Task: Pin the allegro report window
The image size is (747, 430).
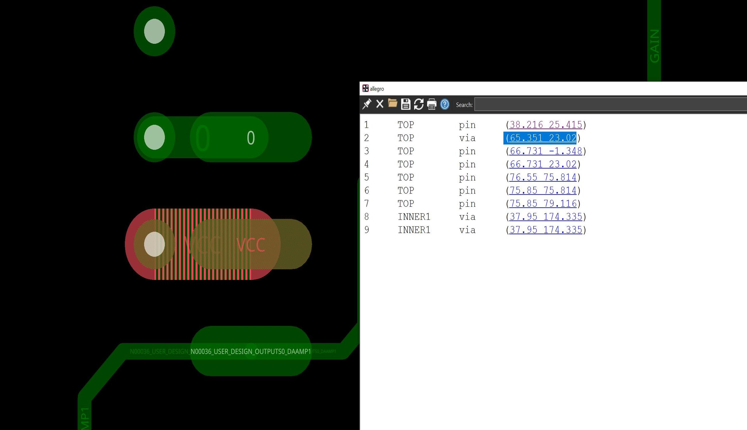Action: [x=367, y=104]
